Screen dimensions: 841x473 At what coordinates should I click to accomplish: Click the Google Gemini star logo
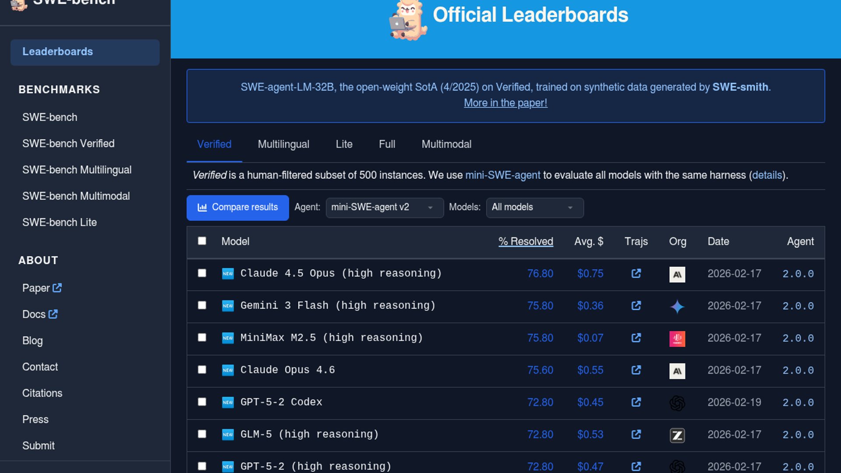pyautogui.click(x=677, y=307)
